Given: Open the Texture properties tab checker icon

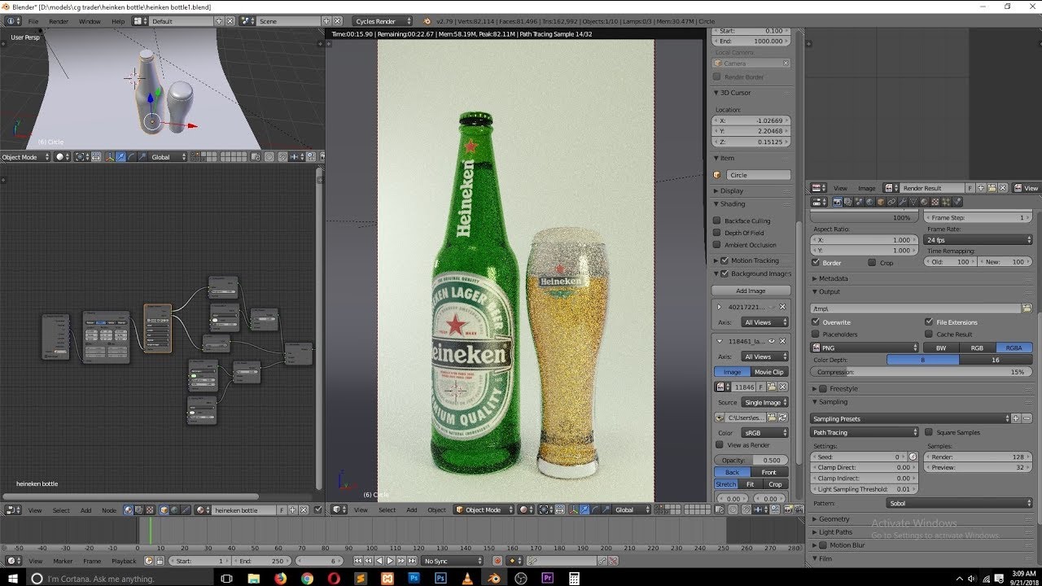Looking at the screenshot, I should point(935,202).
